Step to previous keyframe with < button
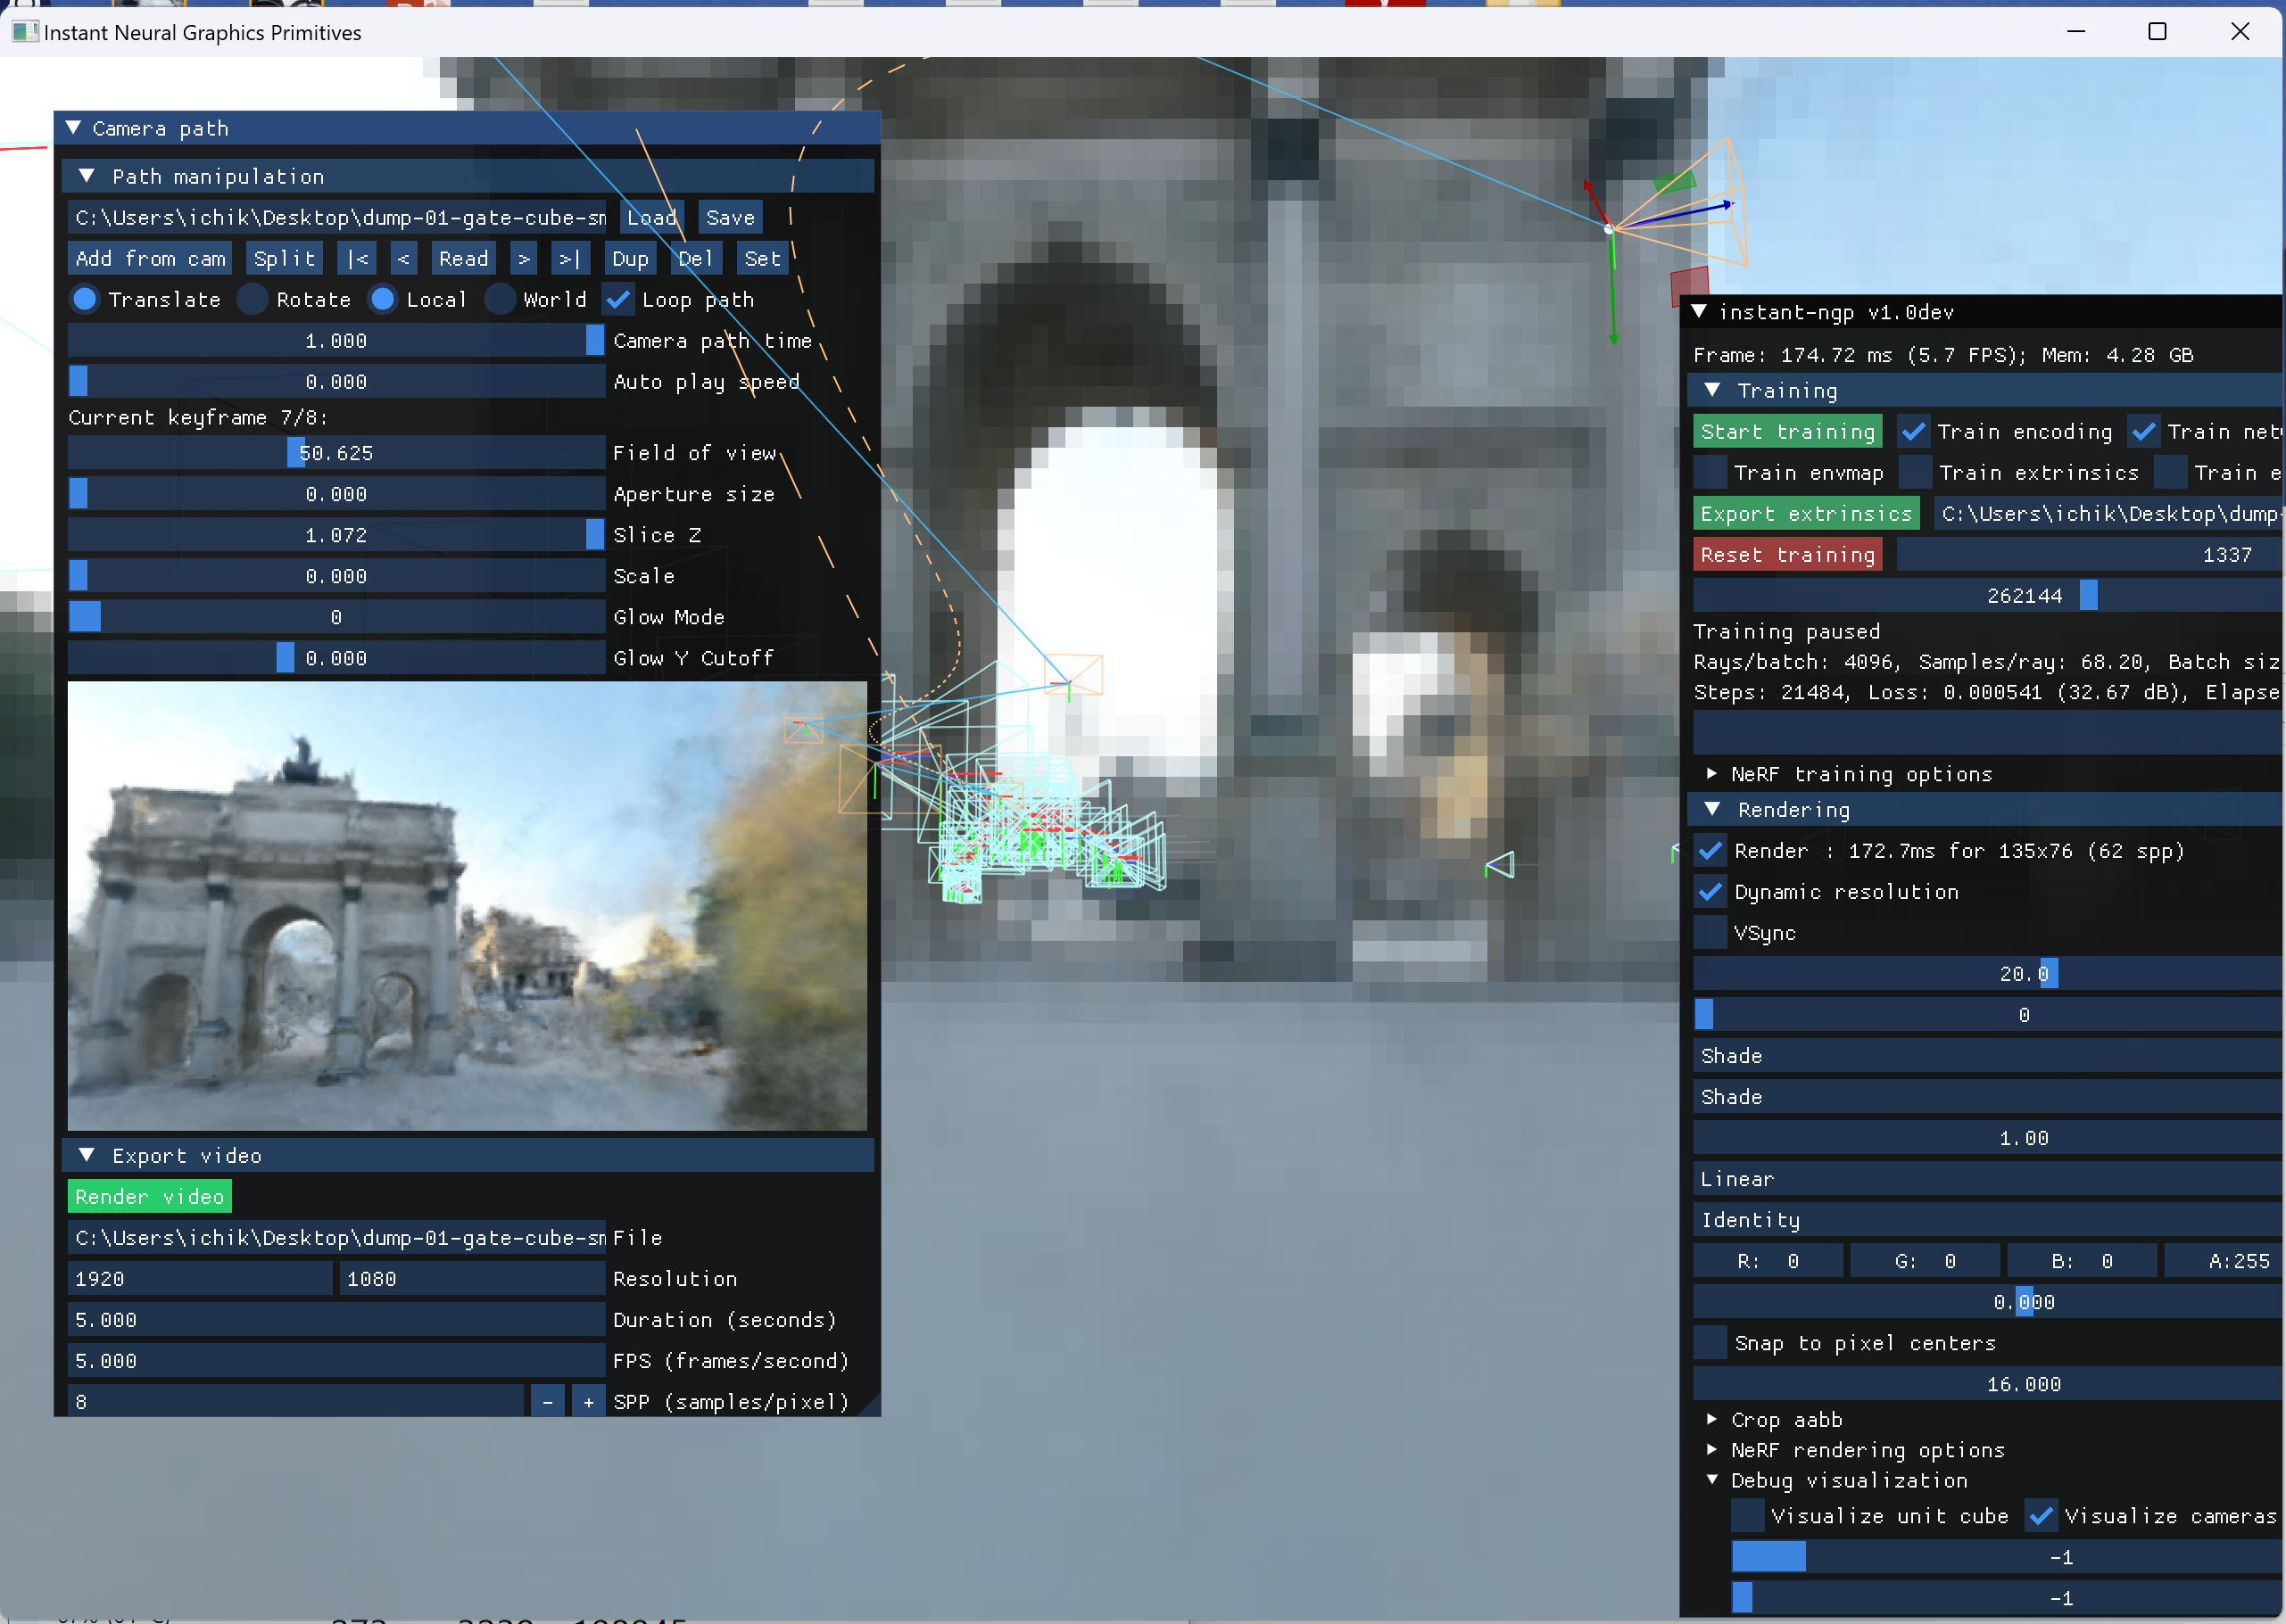This screenshot has height=1624, width=2286. pyautogui.click(x=403, y=259)
